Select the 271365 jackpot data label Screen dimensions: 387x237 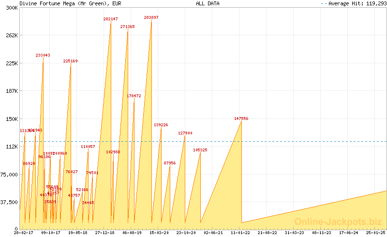tap(127, 27)
